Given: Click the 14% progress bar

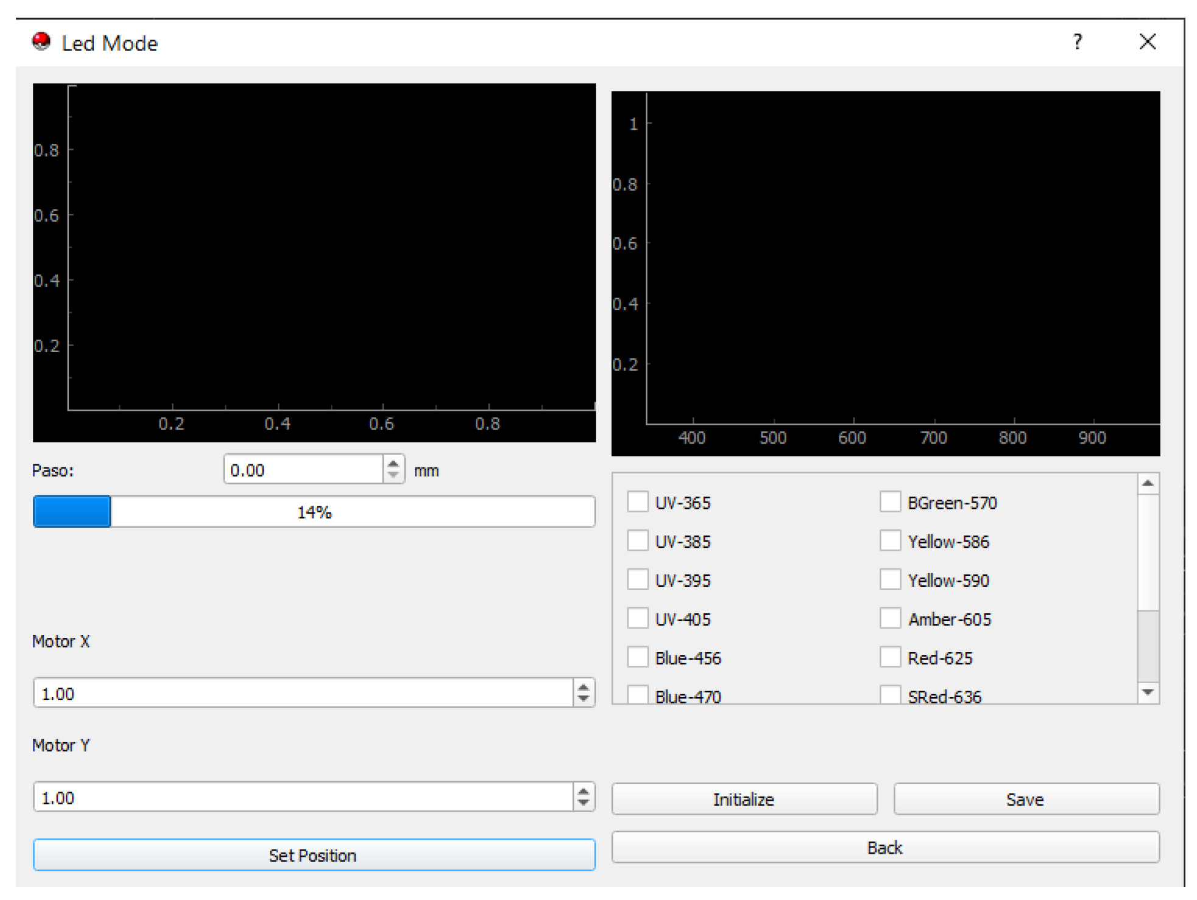Looking at the screenshot, I should tap(314, 511).
